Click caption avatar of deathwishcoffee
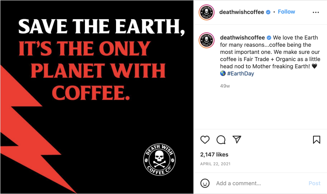Viewport: 327px width, 194px height. coord(207,40)
